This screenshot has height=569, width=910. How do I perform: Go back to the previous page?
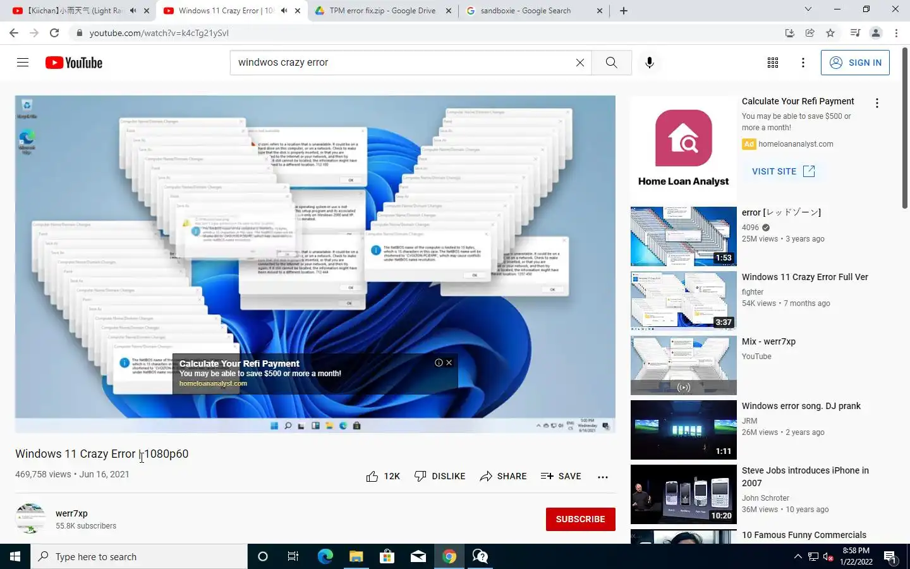(x=14, y=33)
